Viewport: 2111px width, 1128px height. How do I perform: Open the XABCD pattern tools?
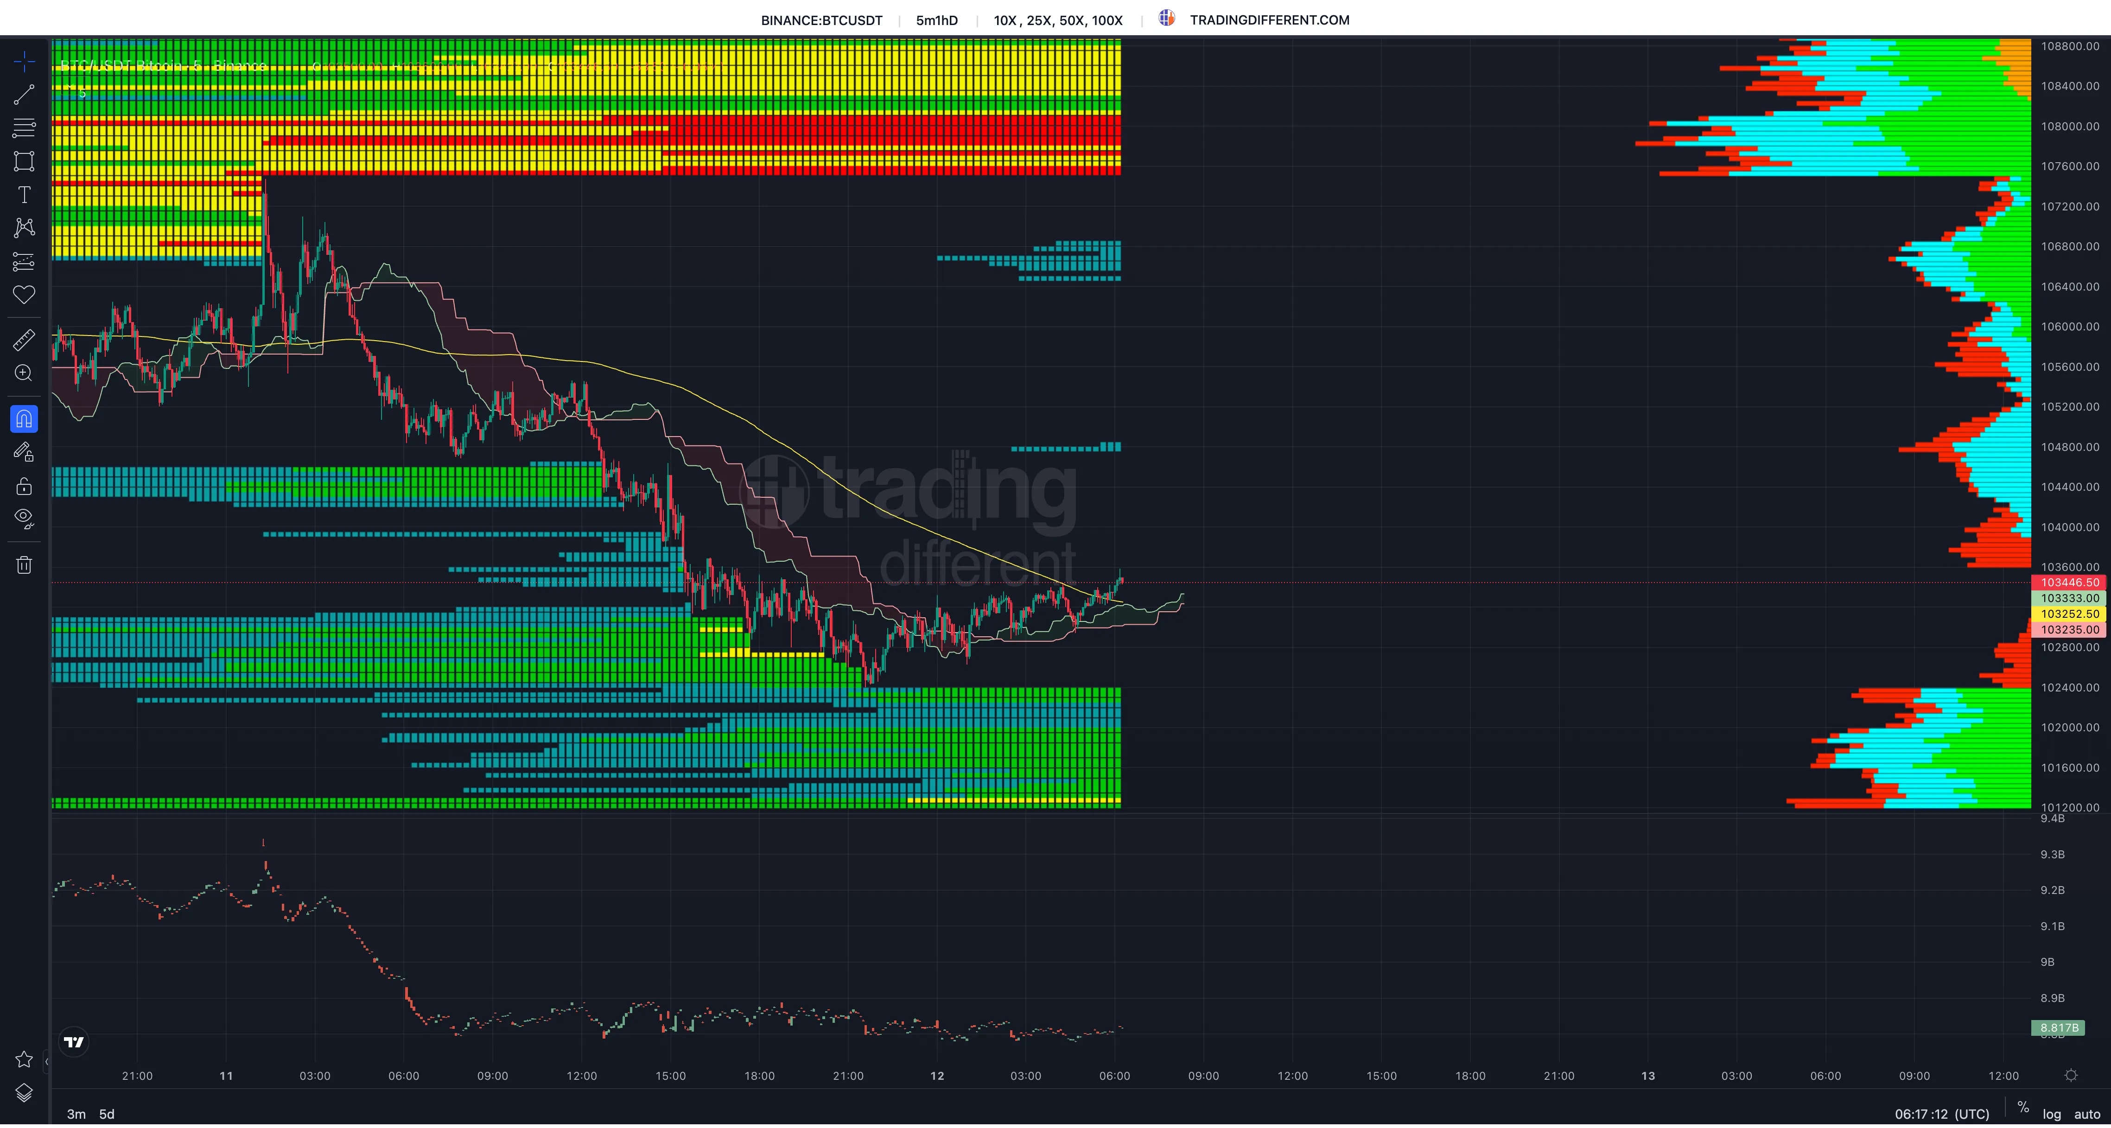pyautogui.click(x=24, y=228)
